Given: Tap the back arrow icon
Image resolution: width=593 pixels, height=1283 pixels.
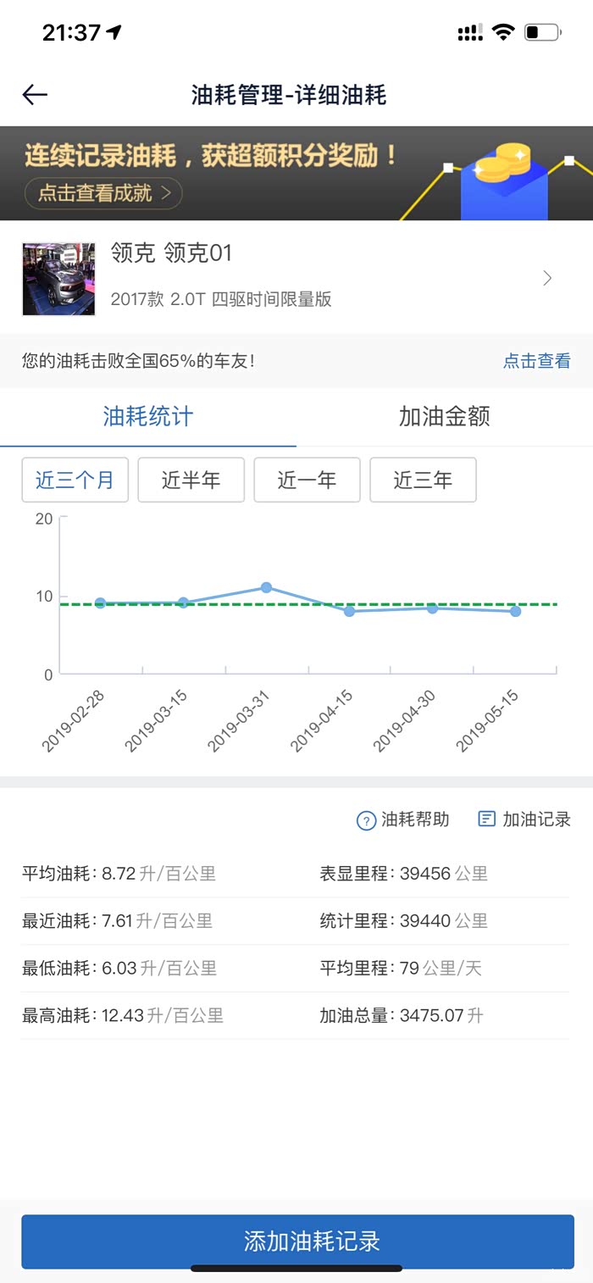Looking at the screenshot, I should pyautogui.click(x=35, y=95).
